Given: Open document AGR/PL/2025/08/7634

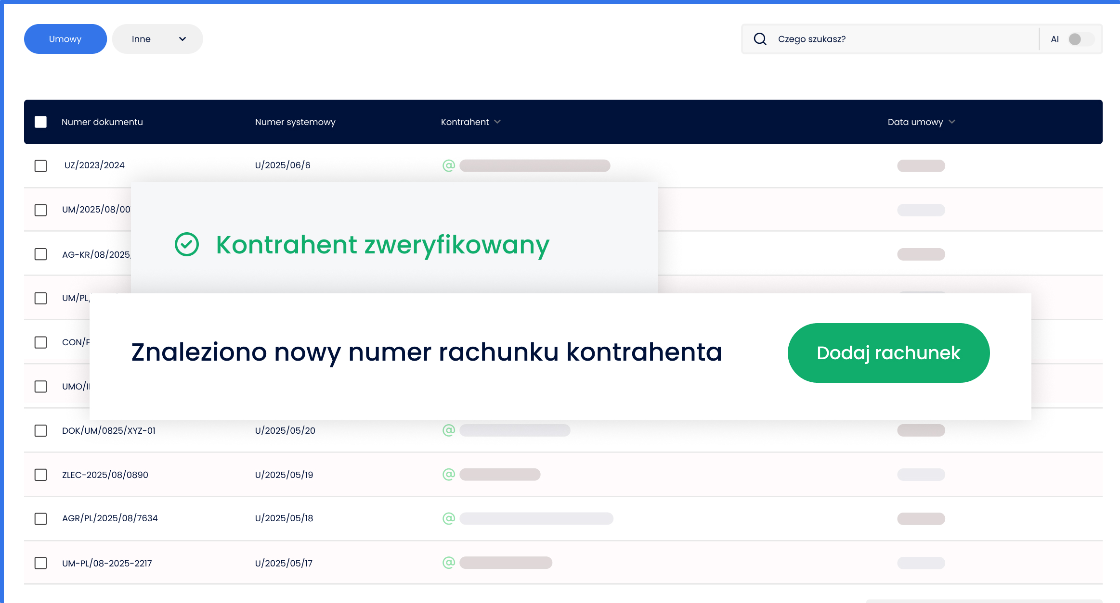Looking at the screenshot, I should tap(110, 518).
